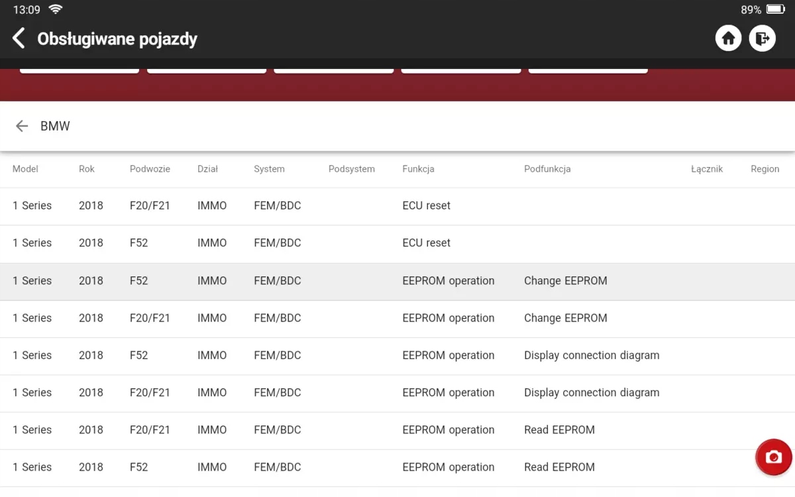Open the F20/F21 ECU reset row
The image size is (795, 497).
397,205
